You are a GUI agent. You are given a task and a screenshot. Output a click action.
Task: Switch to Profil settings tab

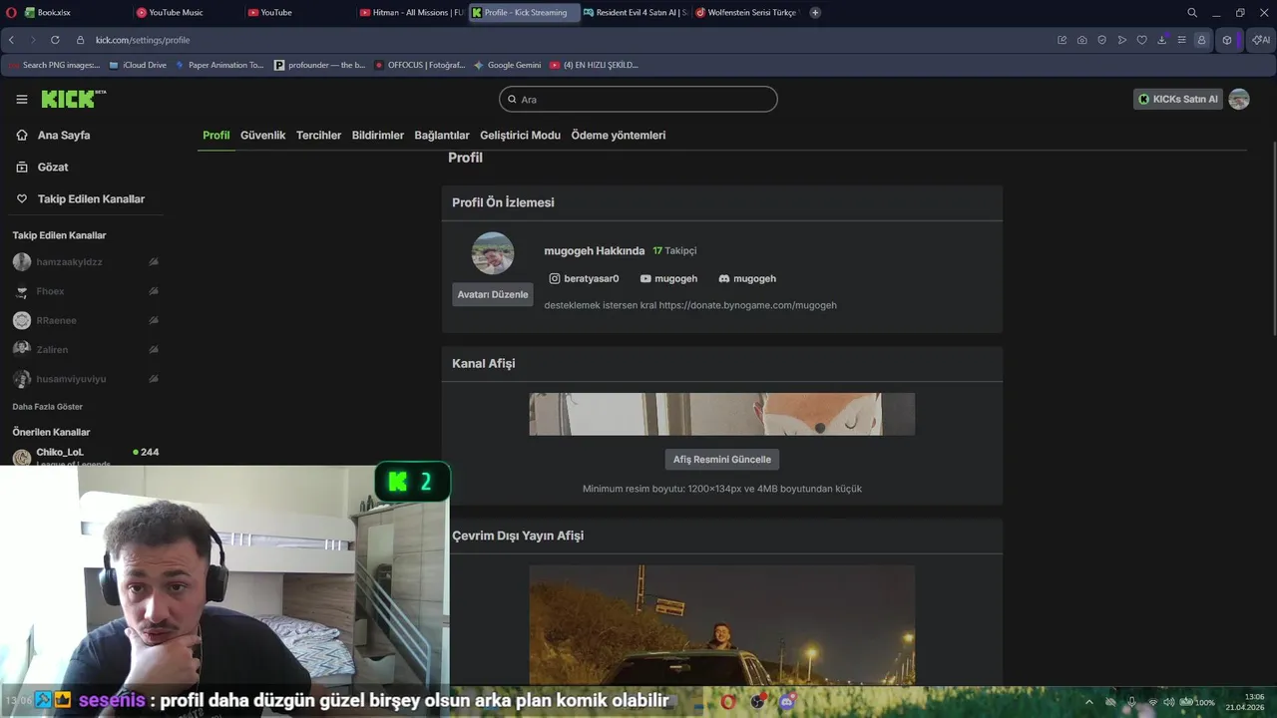pyautogui.click(x=215, y=135)
